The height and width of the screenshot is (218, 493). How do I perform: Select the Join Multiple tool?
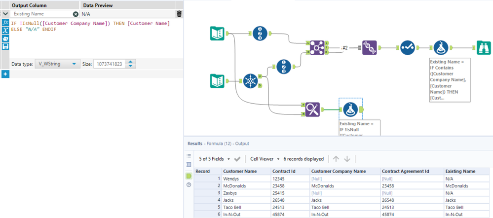click(317, 47)
